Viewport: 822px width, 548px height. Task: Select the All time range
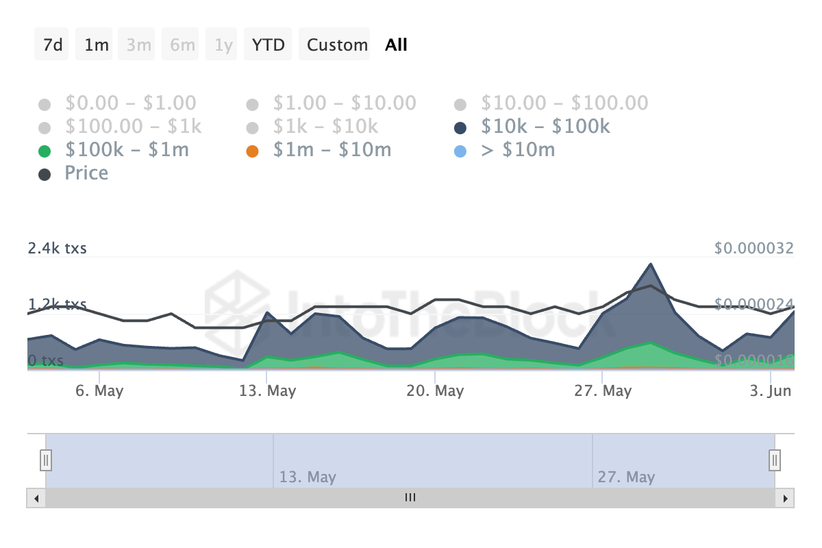tap(396, 45)
